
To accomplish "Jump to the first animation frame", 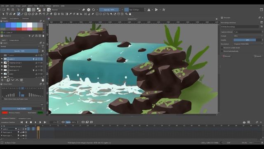I will [x=21, y=122].
